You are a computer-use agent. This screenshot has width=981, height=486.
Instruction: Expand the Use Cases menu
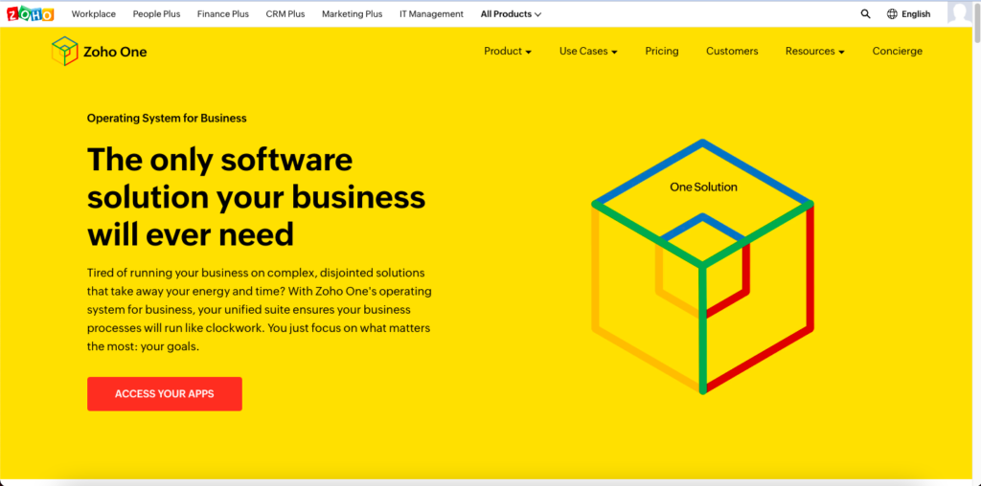point(588,52)
